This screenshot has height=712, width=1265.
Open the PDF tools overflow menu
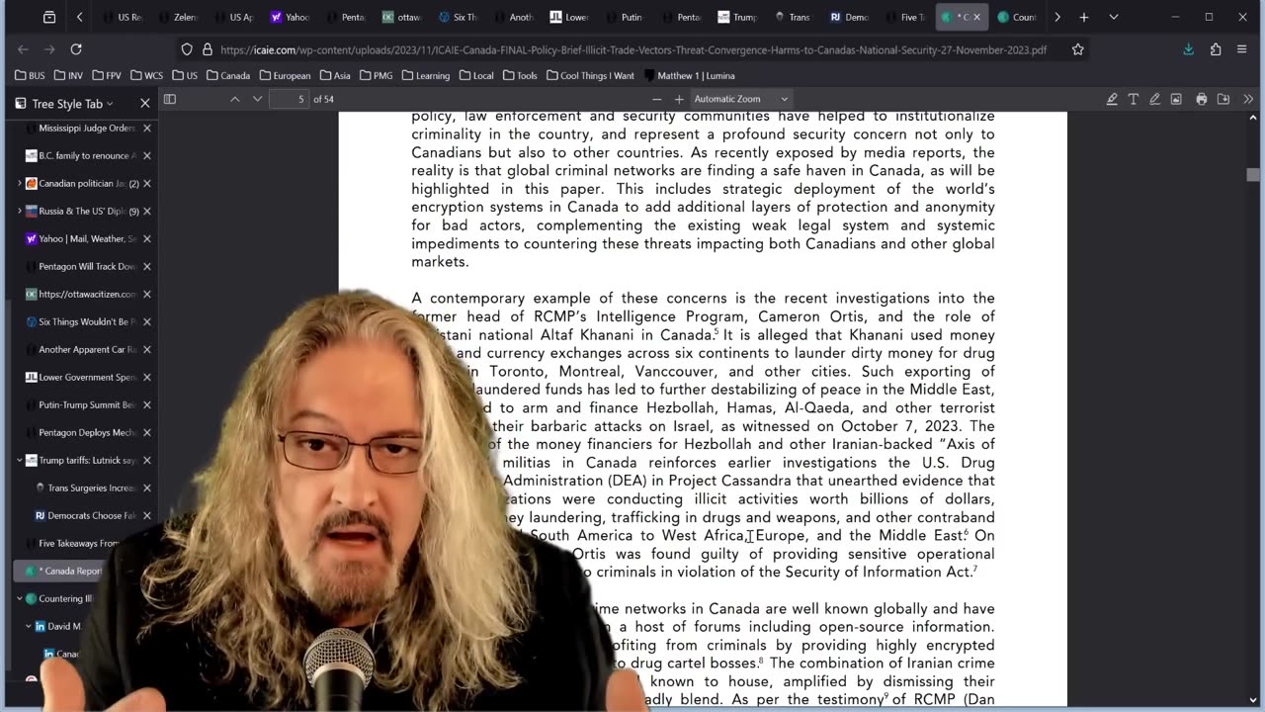coord(1248,99)
